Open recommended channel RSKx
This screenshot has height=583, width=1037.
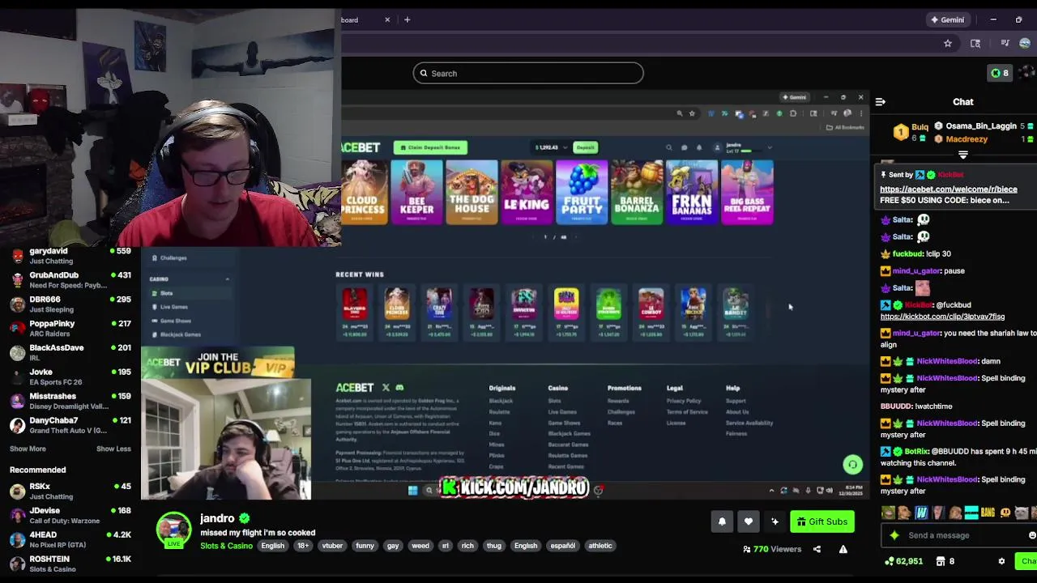pos(70,492)
